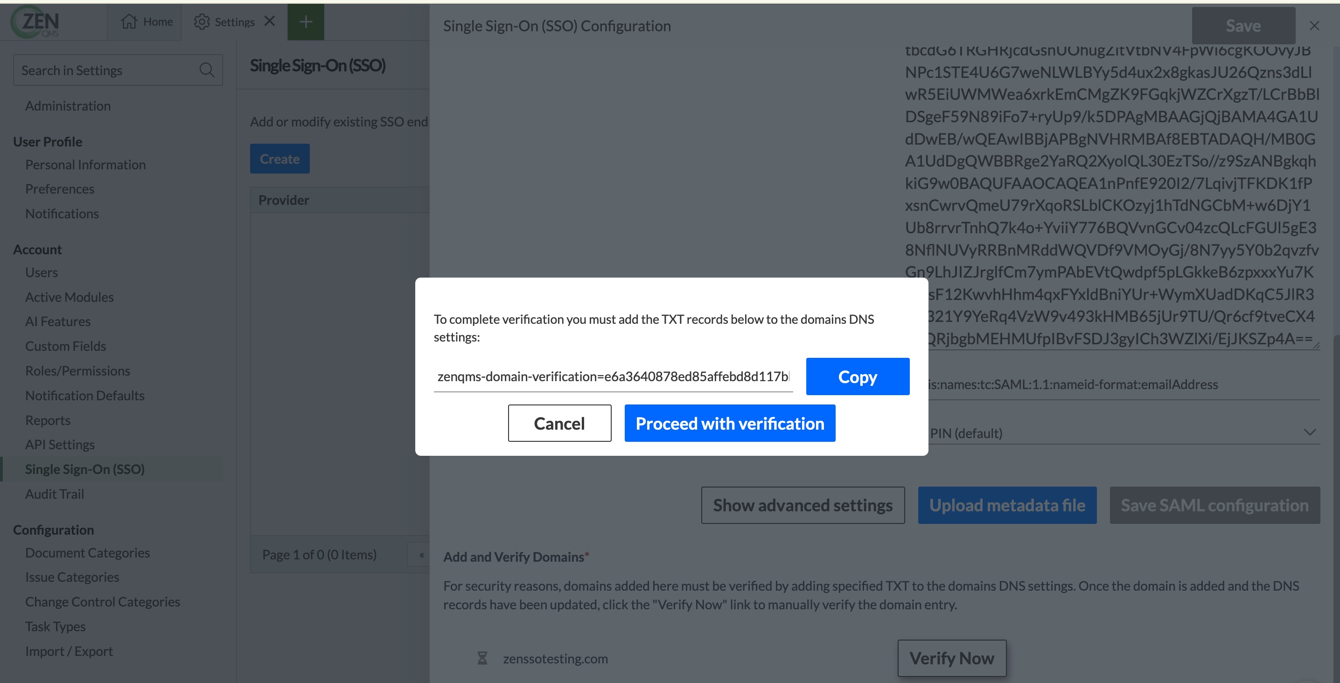Image resolution: width=1340 pixels, height=683 pixels.
Task: Proceed with verification
Action: (x=729, y=424)
